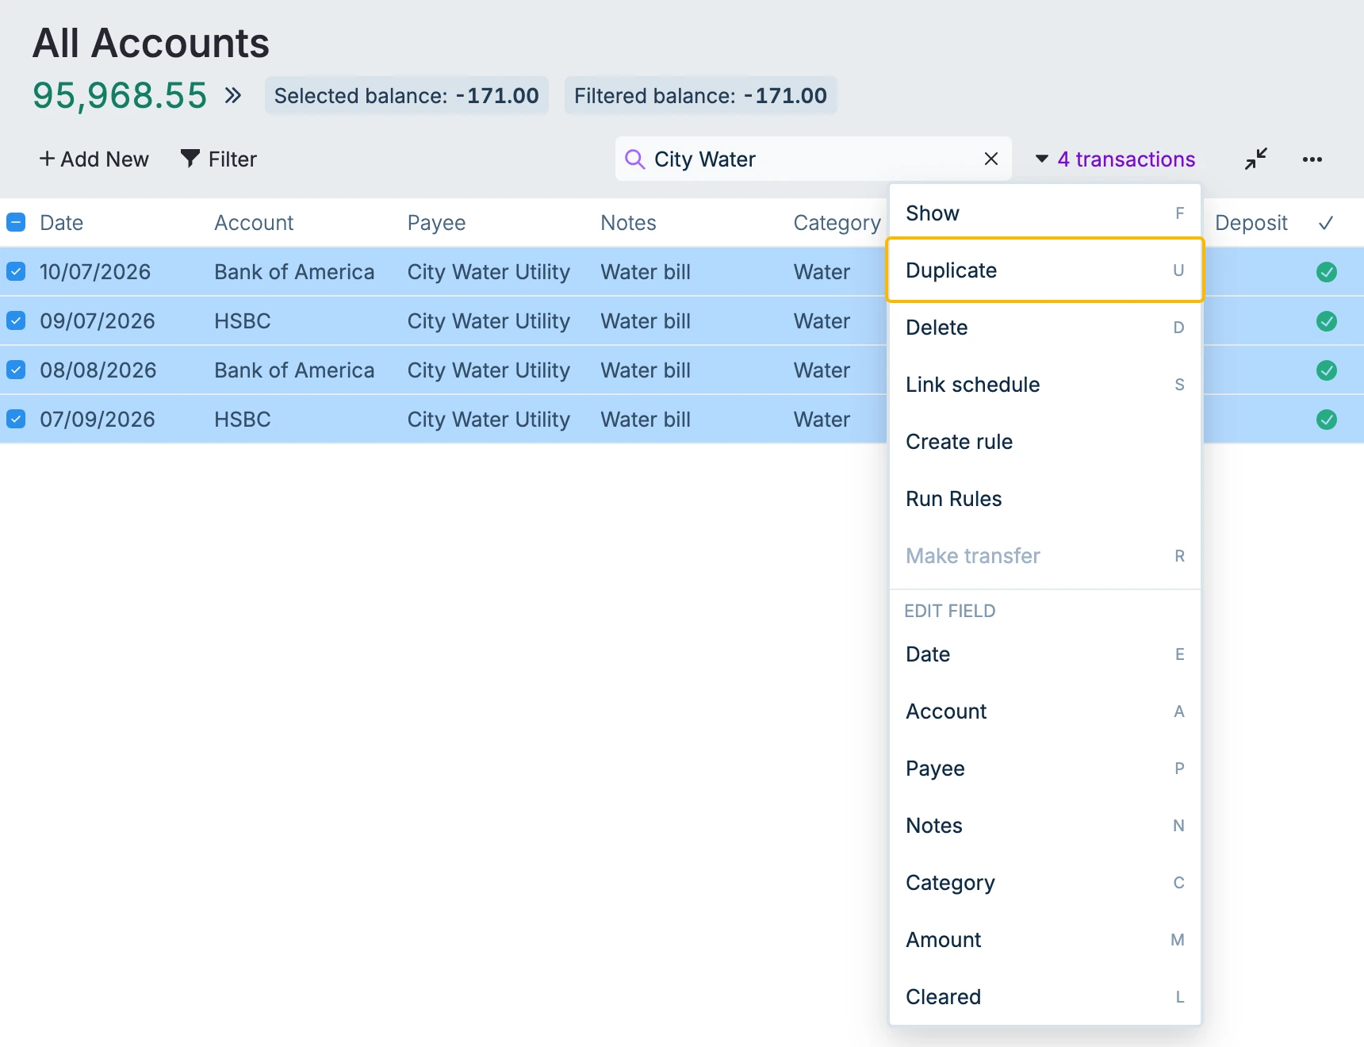Uncheck the 09/07/2026 transaction checkbox

coord(16,320)
